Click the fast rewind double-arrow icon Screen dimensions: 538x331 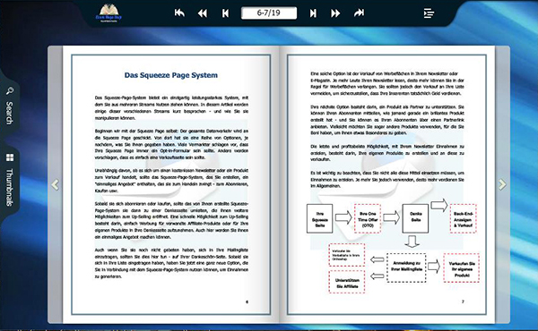tap(203, 13)
